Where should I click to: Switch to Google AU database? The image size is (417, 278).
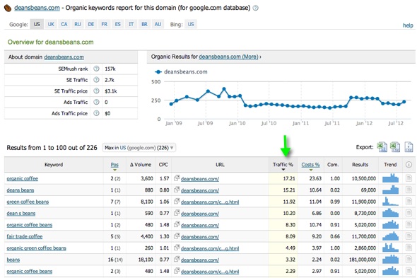tap(158, 24)
